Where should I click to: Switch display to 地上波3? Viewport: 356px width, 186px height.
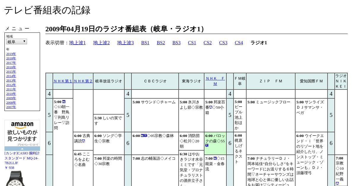click(x=125, y=43)
